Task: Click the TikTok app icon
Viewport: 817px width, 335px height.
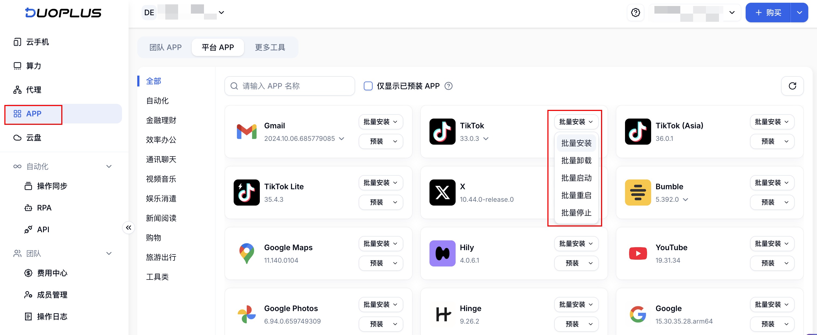Action: pyautogui.click(x=442, y=131)
